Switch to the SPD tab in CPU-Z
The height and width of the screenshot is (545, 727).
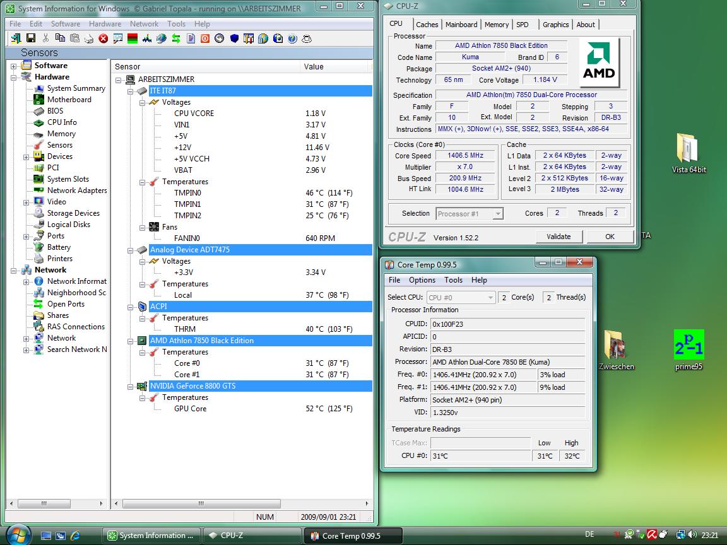tap(523, 25)
